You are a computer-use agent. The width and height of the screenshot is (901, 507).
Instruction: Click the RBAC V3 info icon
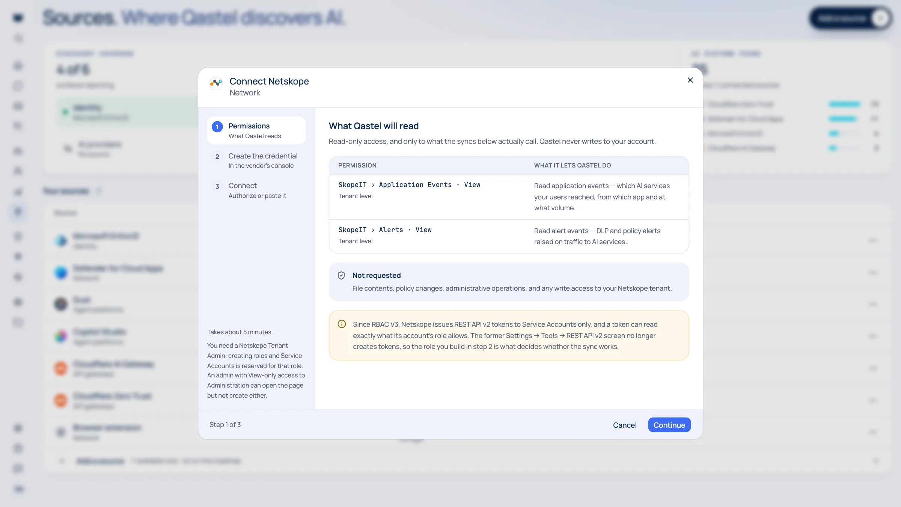click(342, 324)
